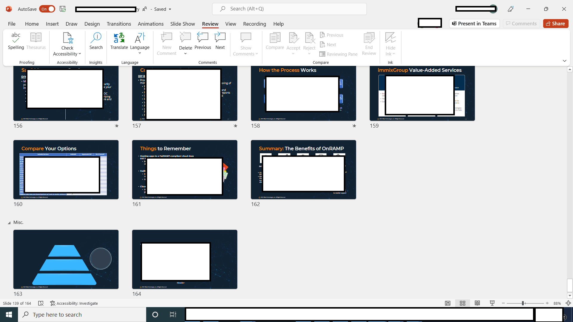Open the Thesaurus tool
The image size is (573, 322).
click(x=36, y=41)
